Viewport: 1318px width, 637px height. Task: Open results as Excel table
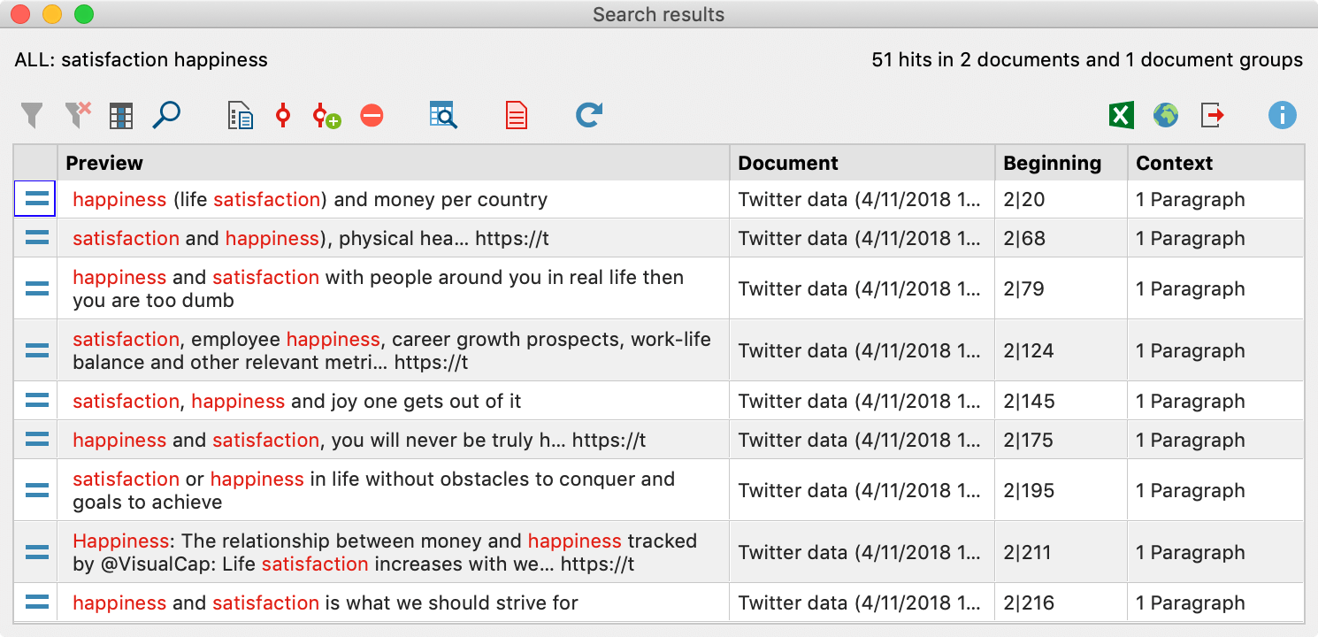tap(1121, 115)
